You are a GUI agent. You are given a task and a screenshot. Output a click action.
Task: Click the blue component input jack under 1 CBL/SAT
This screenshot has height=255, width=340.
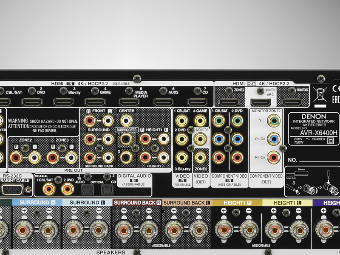[x=218, y=139]
